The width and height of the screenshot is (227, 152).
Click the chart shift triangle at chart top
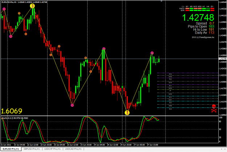pyautogui.click(x=161, y=1)
